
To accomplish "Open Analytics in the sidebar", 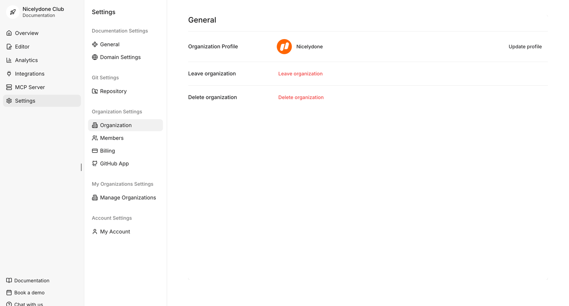I will click(42, 60).
